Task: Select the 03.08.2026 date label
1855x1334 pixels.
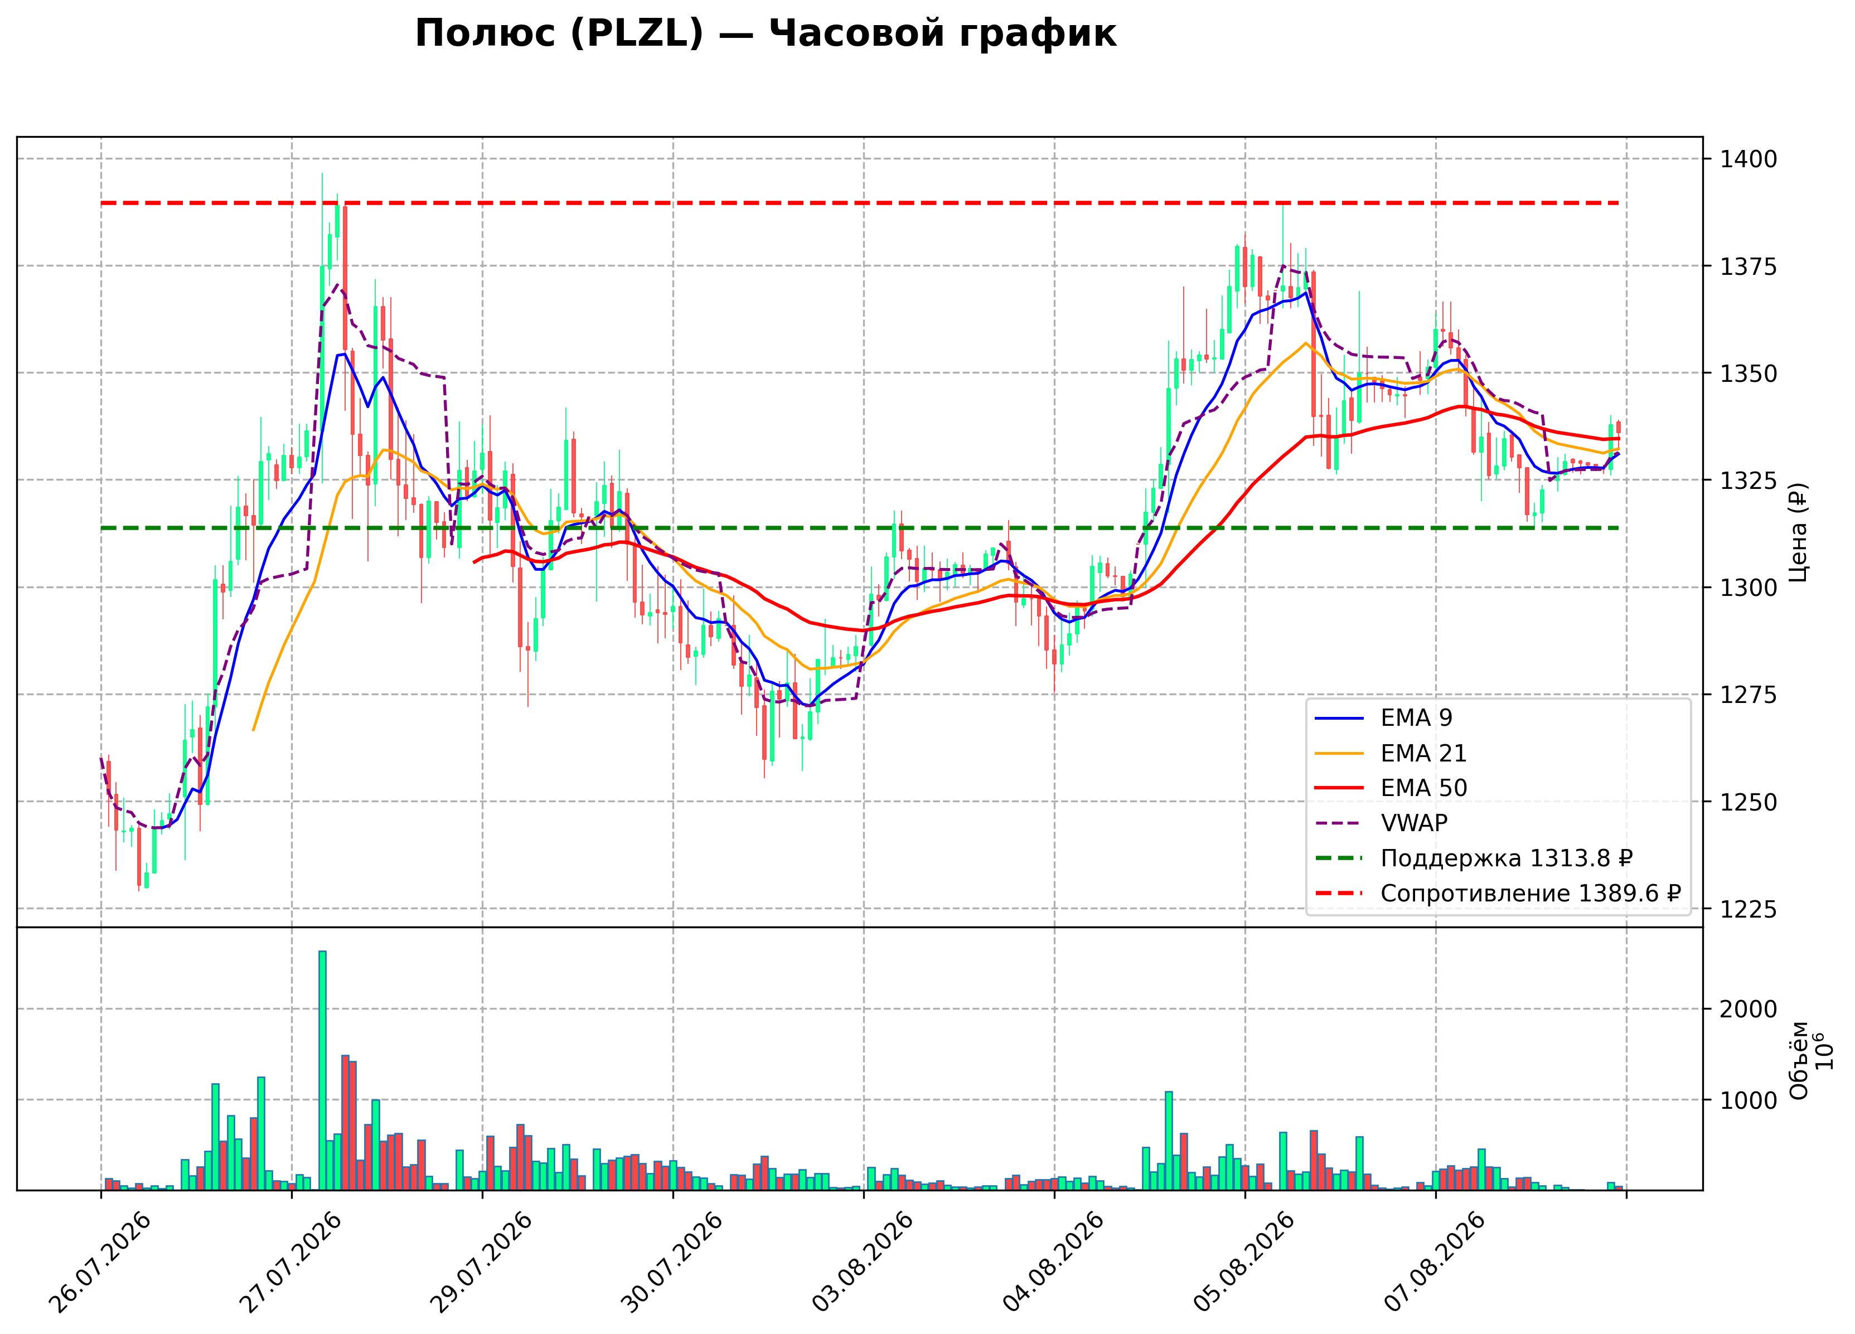Action: pyautogui.click(x=863, y=1263)
